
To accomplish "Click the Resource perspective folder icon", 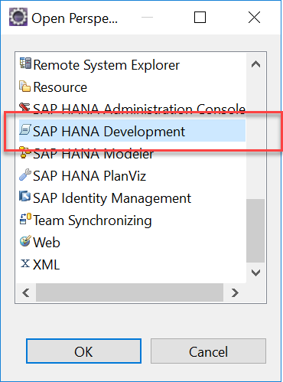I will (x=25, y=87).
